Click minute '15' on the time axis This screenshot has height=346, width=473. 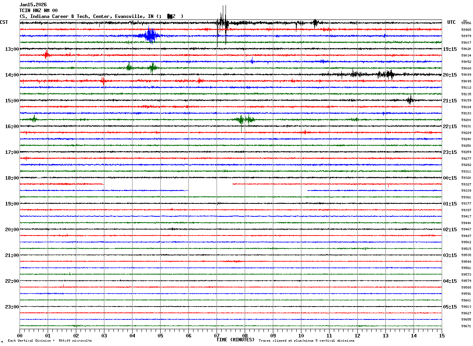coord(442,335)
